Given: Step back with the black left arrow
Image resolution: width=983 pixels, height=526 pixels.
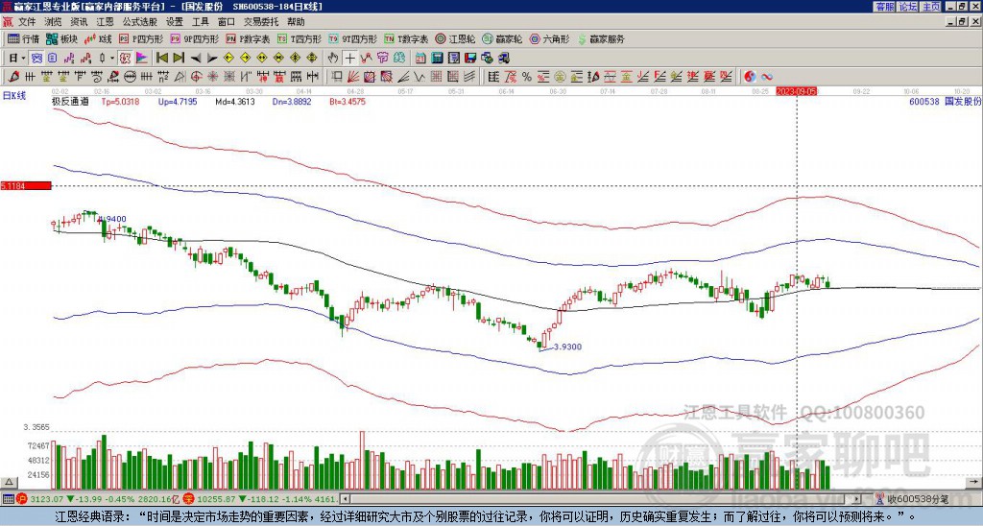Looking at the screenshot, I should tap(196, 58).
